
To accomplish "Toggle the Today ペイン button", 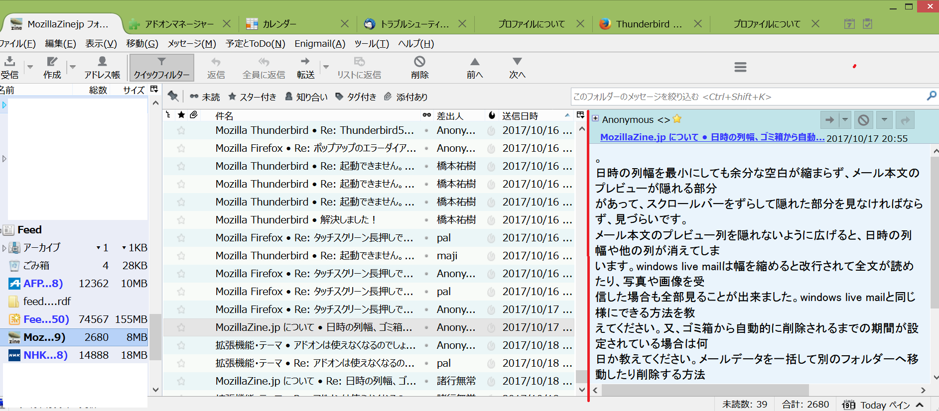I will 883,405.
